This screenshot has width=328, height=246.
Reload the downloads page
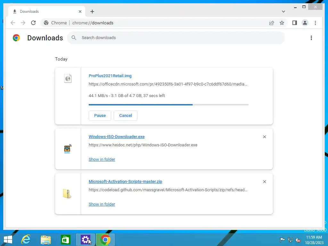click(x=33, y=23)
